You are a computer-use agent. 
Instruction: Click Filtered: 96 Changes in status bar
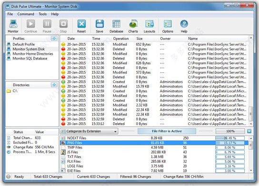(136, 176)
